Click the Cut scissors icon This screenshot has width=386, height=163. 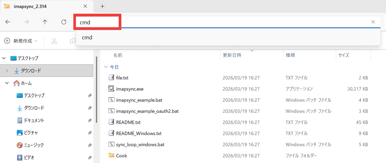54,41
